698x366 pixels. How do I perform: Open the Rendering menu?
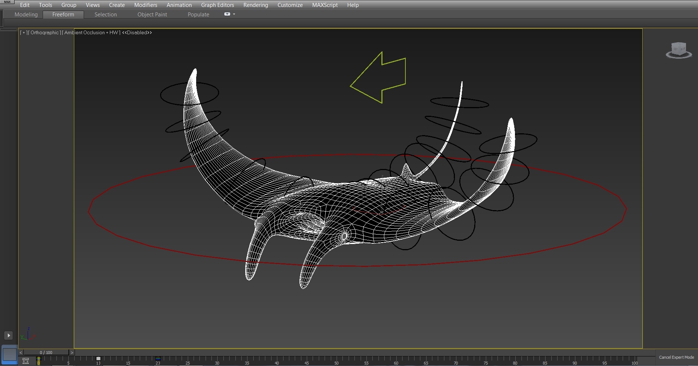[x=255, y=5]
